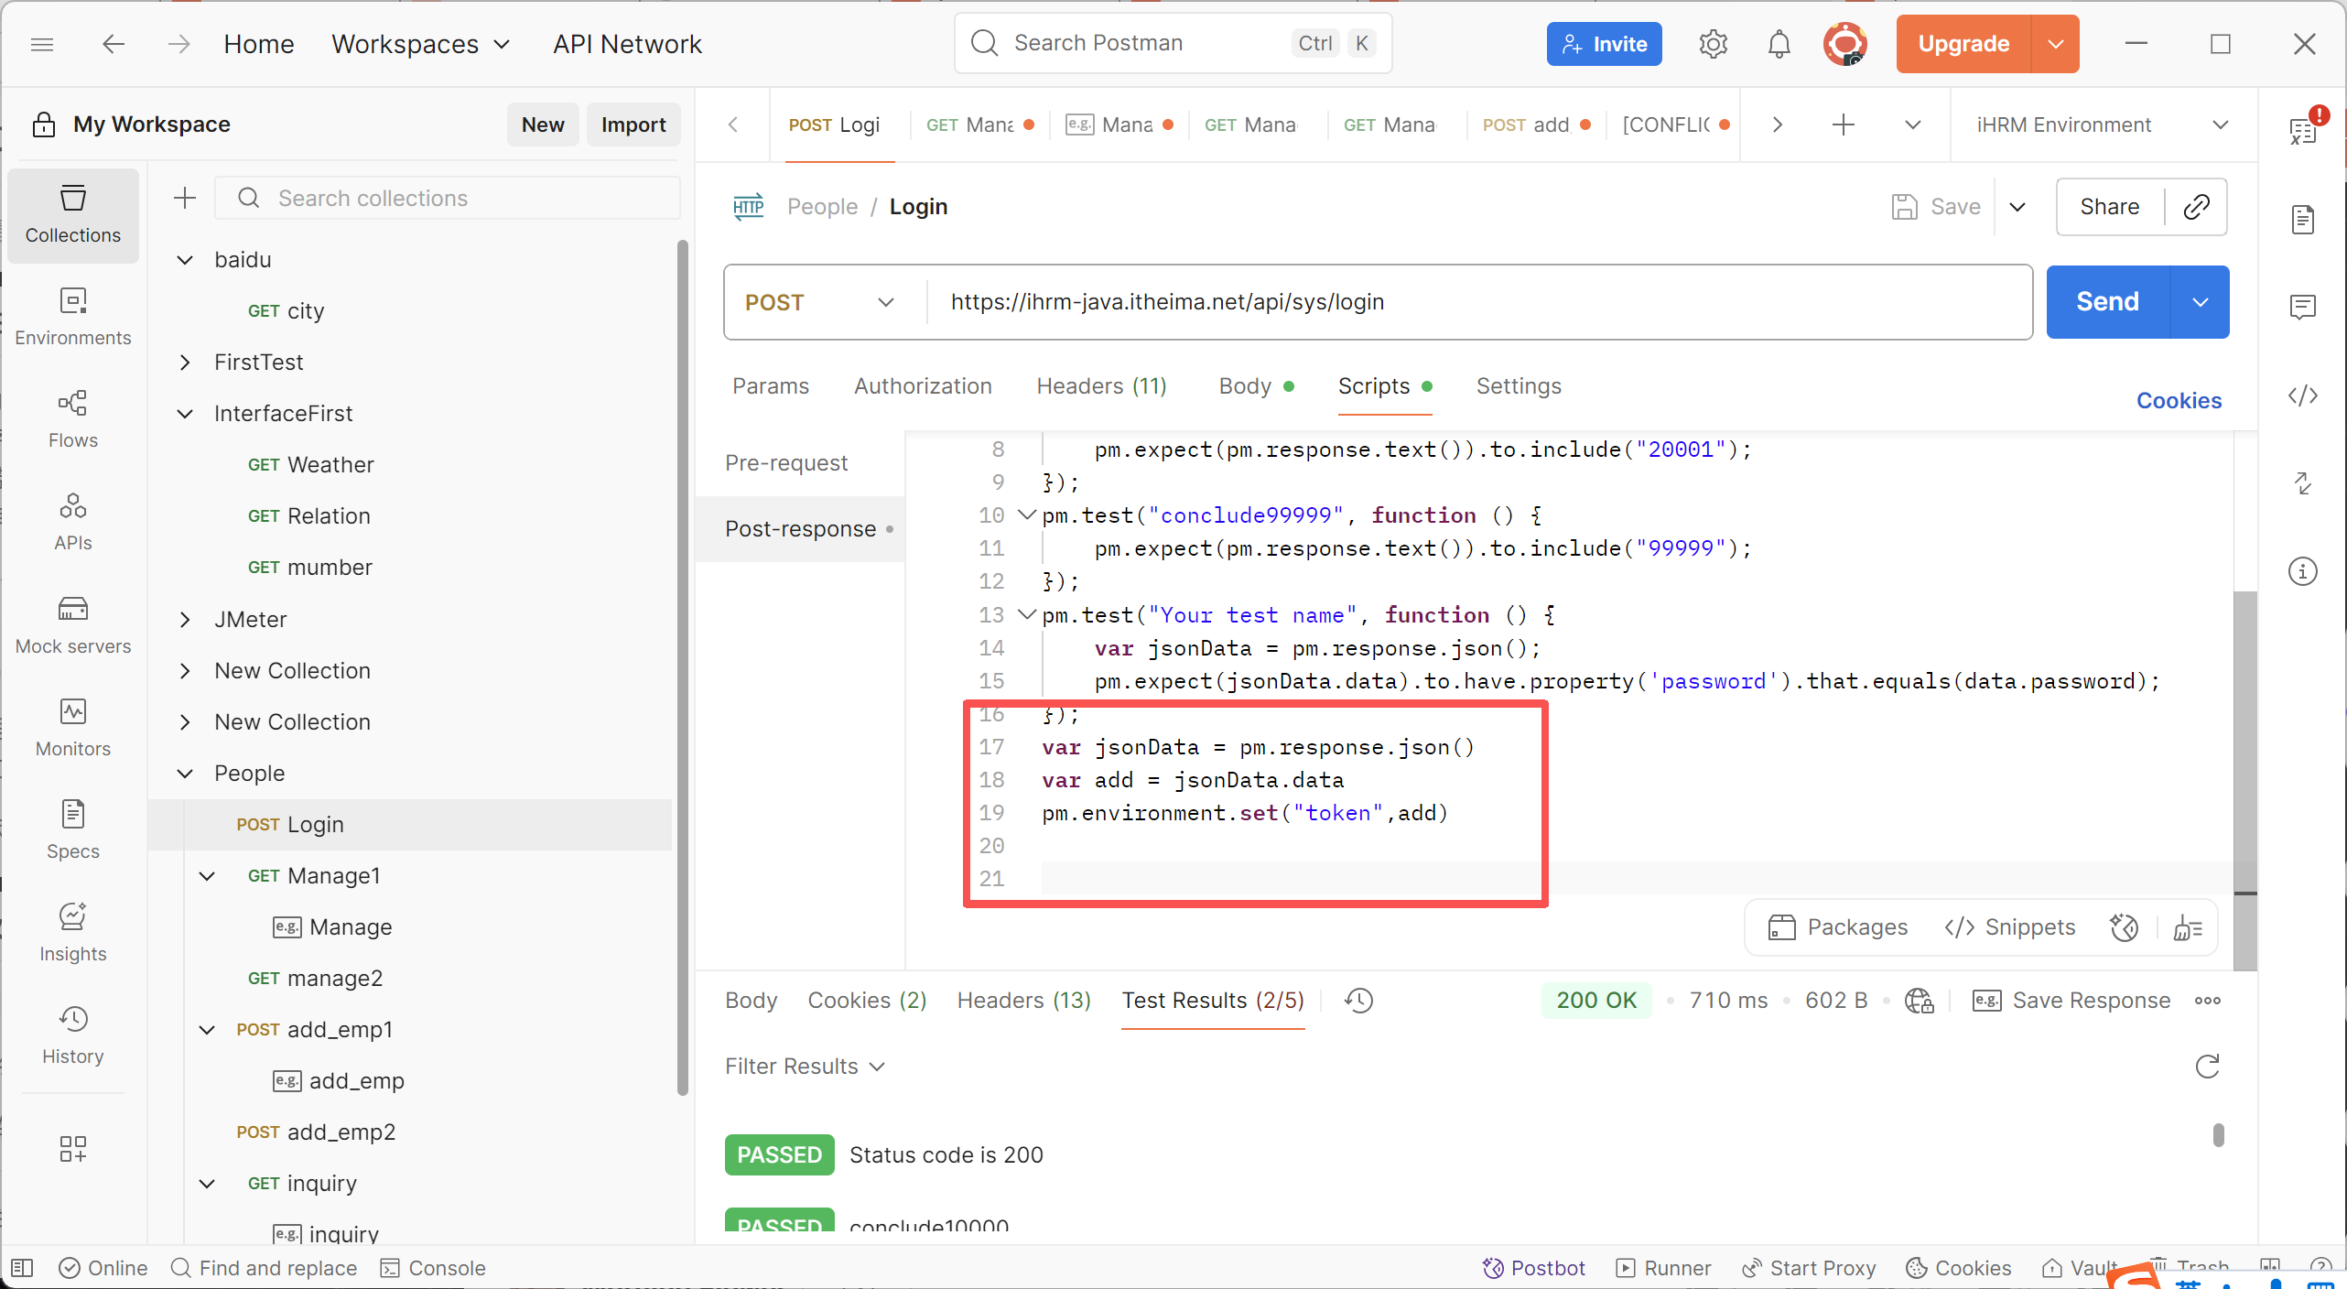Expand the JMeter collection
Image resolution: width=2347 pixels, height=1289 pixels.
pos(185,620)
